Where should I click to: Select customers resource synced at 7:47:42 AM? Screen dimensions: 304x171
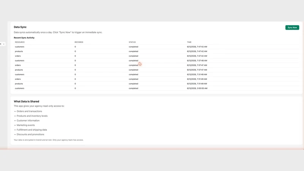[20, 47]
